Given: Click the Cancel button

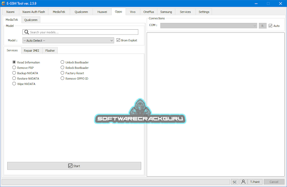Looking at the screenshot, I should click(274, 182).
